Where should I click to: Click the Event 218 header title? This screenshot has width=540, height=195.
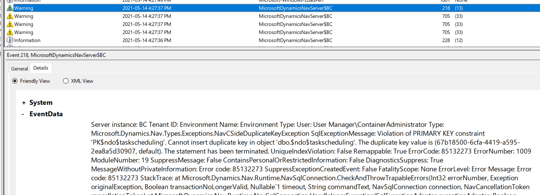pos(56,55)
